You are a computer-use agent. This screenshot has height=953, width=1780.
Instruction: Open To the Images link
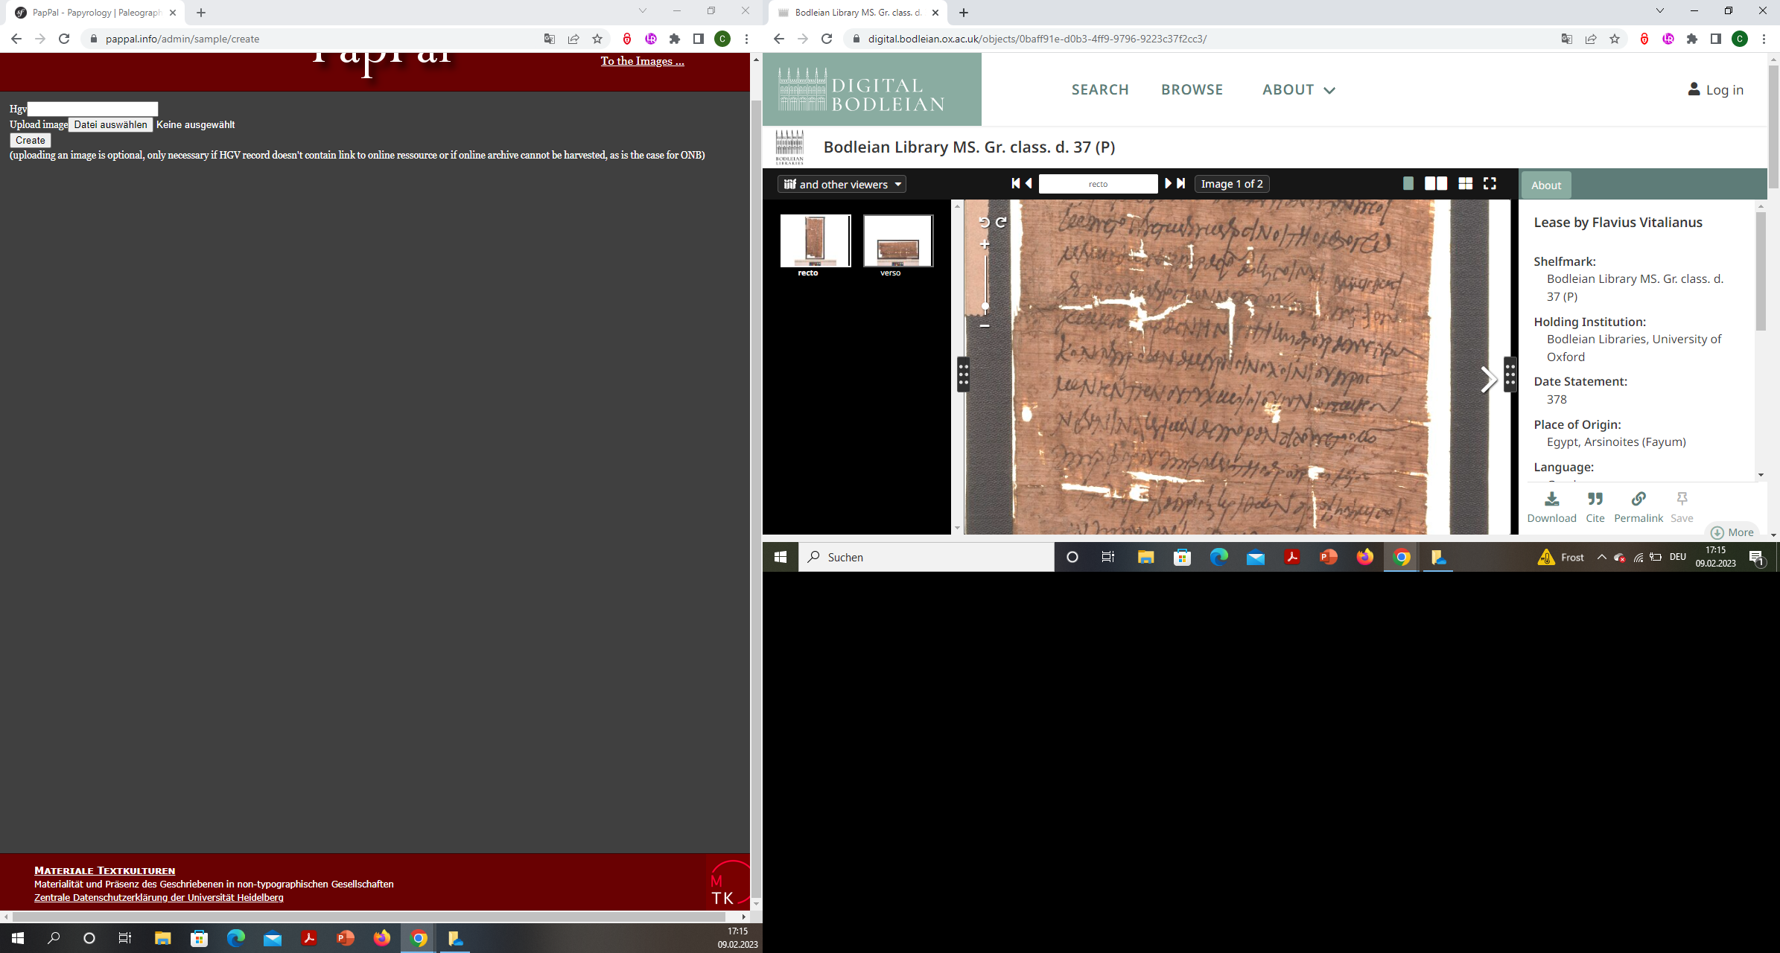pos(642,61)
